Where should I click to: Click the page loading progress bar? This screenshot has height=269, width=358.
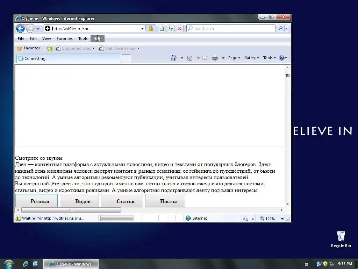117,218
